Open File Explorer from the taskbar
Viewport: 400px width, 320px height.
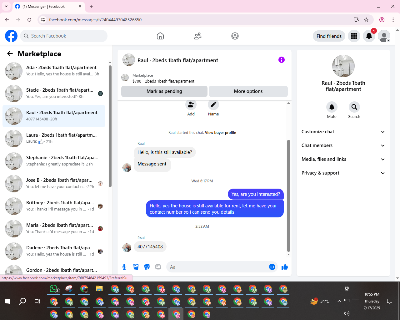[x=99, y=289]
